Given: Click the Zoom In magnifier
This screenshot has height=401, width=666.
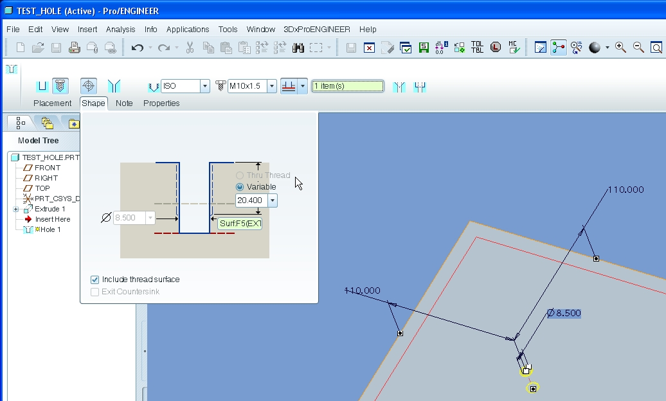Looking at the screenshot, I should pyautogui.click(x=620, y=47).
